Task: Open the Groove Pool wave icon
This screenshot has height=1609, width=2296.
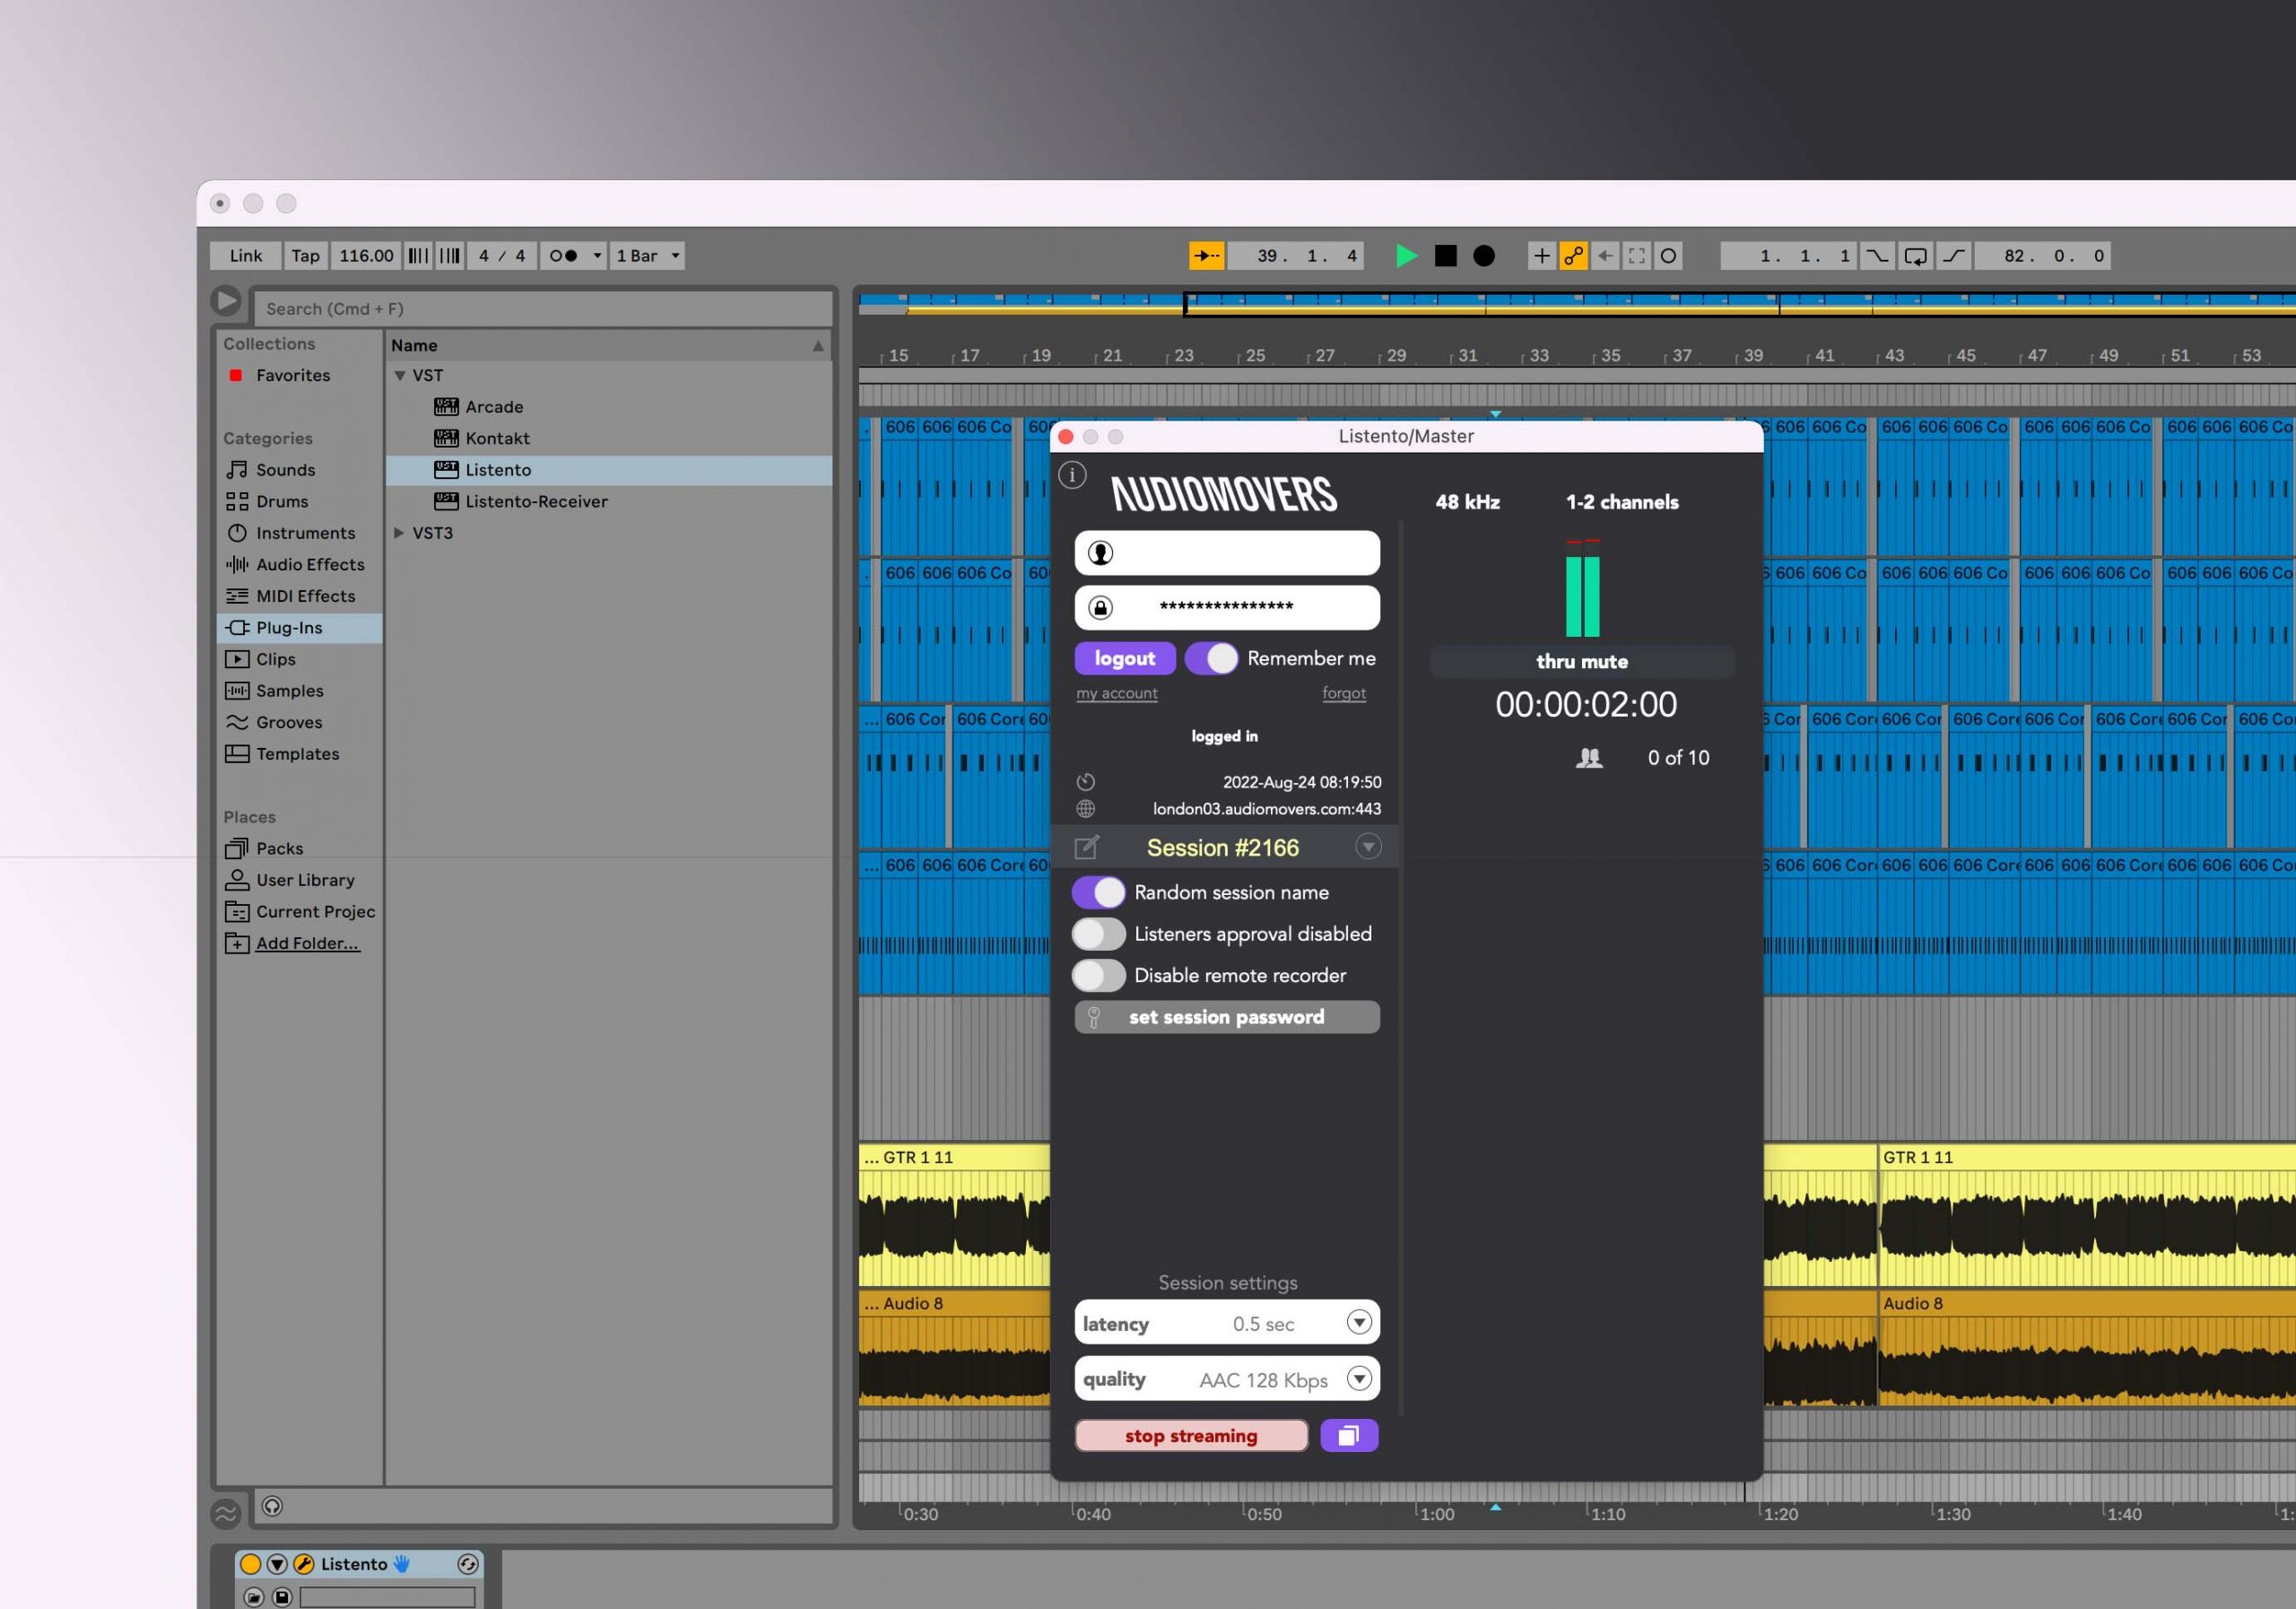Action: tap(226, 1513)
